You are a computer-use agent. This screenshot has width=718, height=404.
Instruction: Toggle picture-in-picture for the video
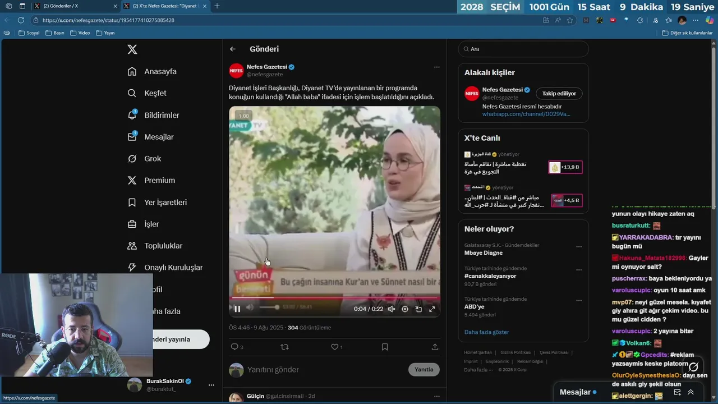tap(418, 309)
